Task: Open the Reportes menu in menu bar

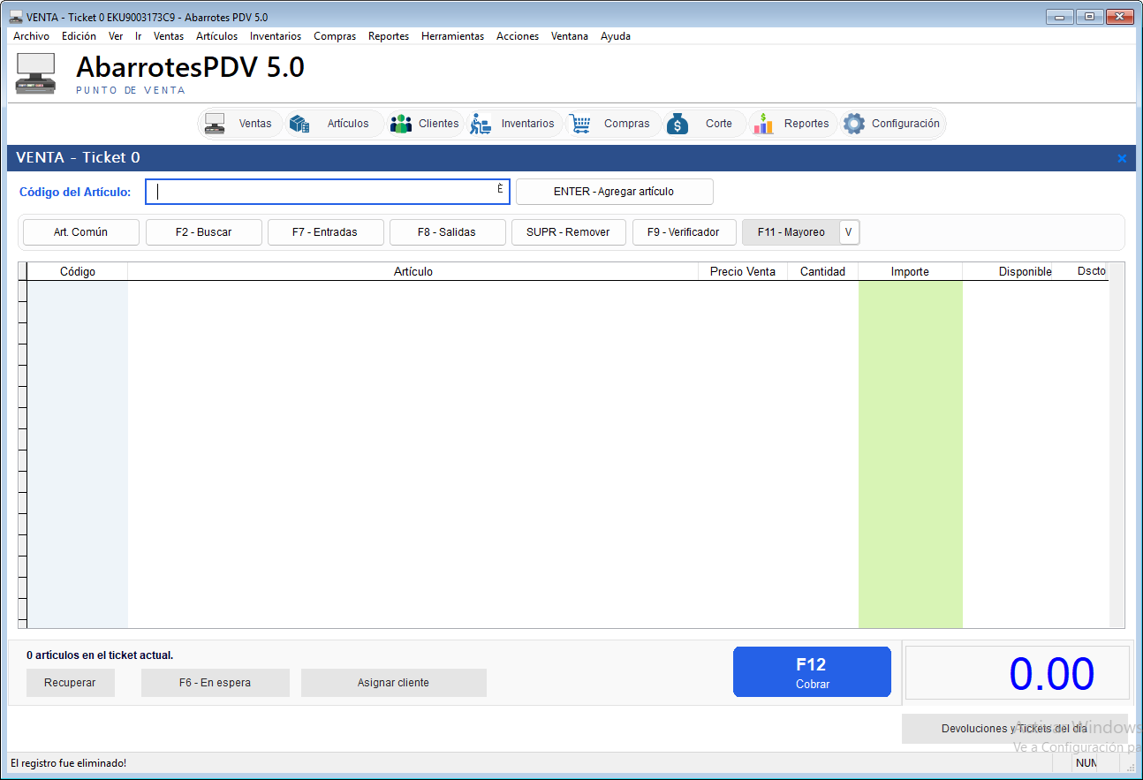Action: click(x=389, y=36)
